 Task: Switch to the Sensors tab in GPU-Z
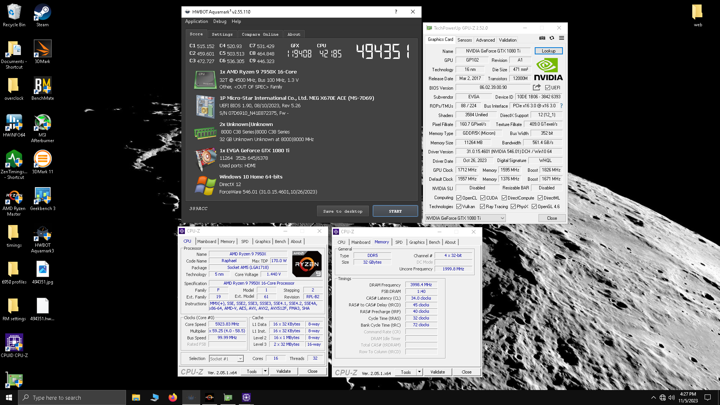pyautogui.click(x=465, y=40)
